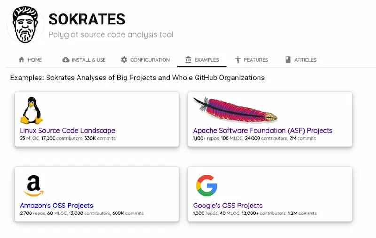Click 'Polyglot source code analysis tool' subtitle
Viewport: 376px width, 238px height.
(111, 34)
